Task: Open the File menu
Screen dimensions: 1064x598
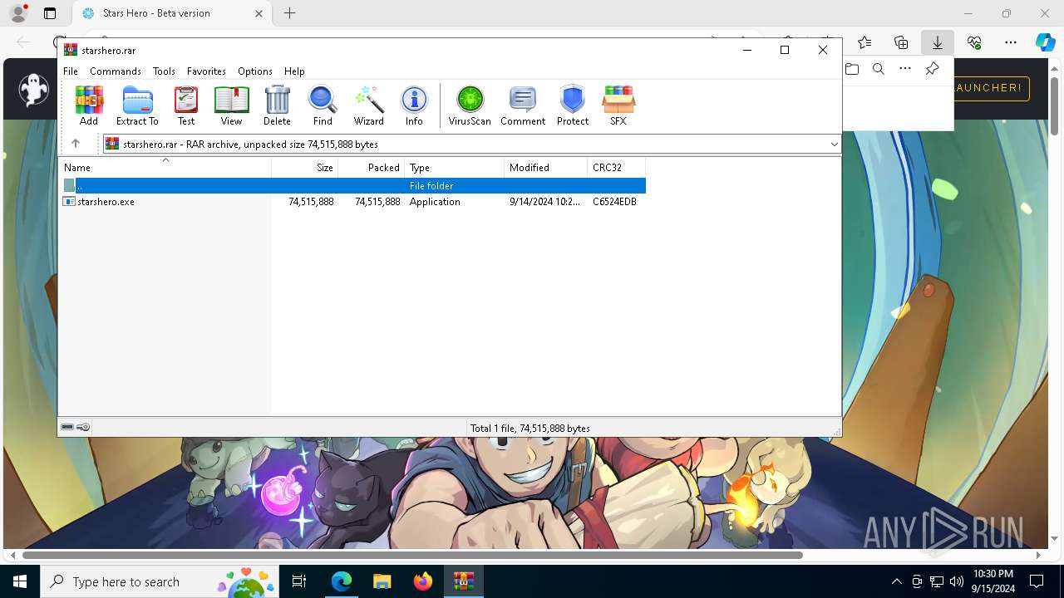Action: click(71, 71)
